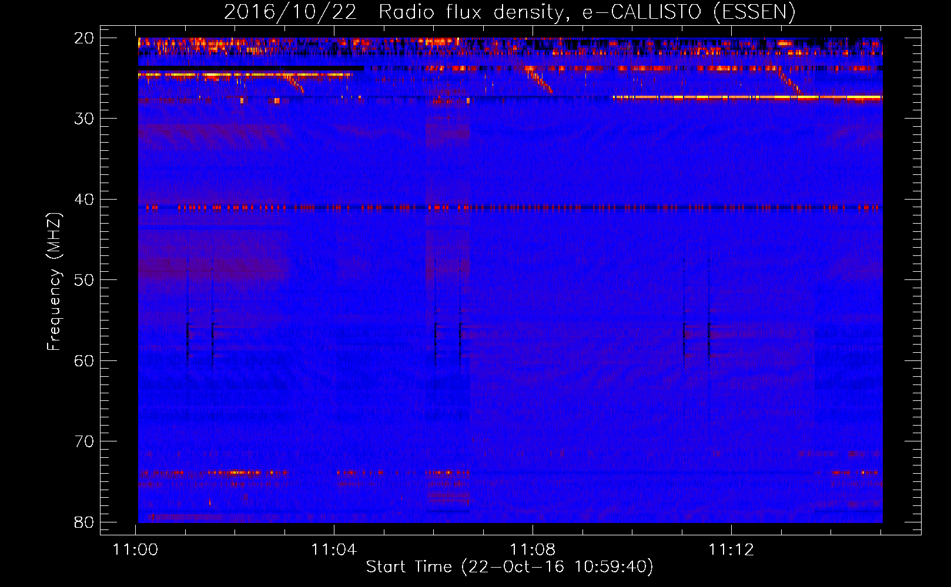Screen dimensions: 951x587
Task: Click the '11:08' time tick label
Action: coord(533,550)
